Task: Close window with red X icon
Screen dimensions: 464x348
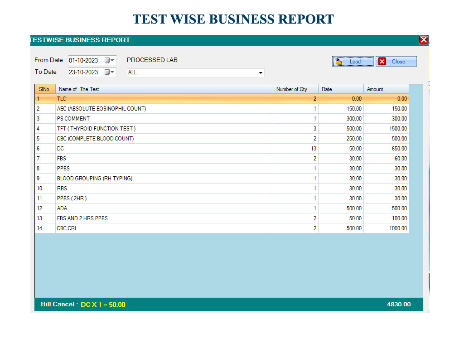Action: coord(424,40)
